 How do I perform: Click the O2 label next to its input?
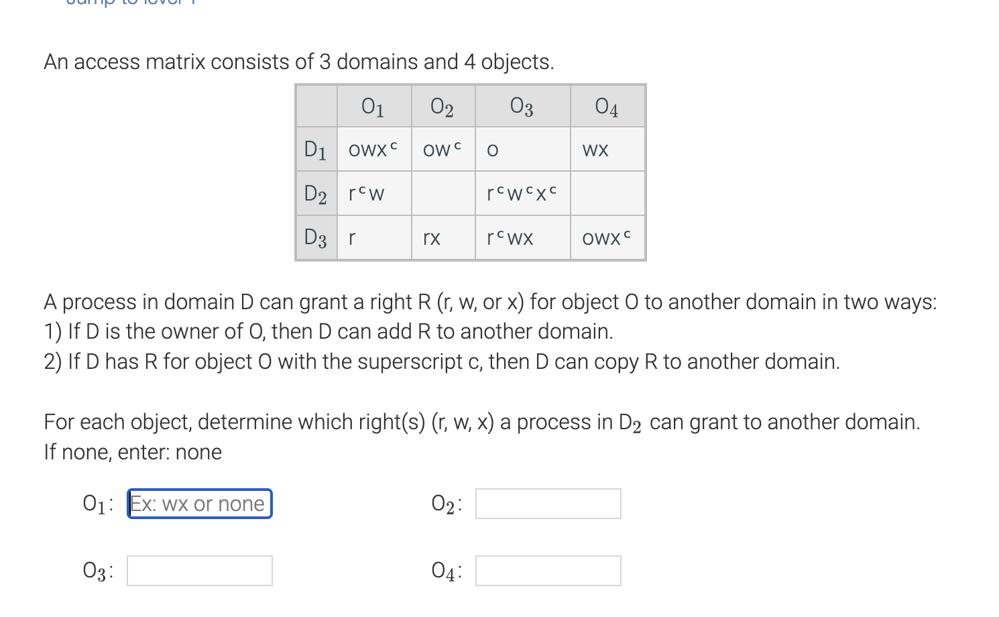444,503
